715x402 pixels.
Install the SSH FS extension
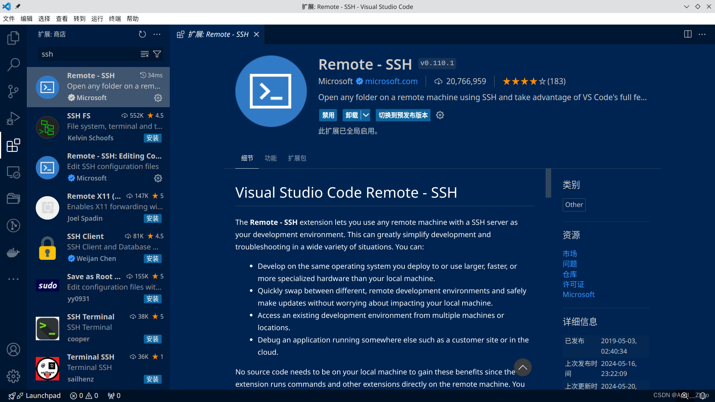(152, 138)
